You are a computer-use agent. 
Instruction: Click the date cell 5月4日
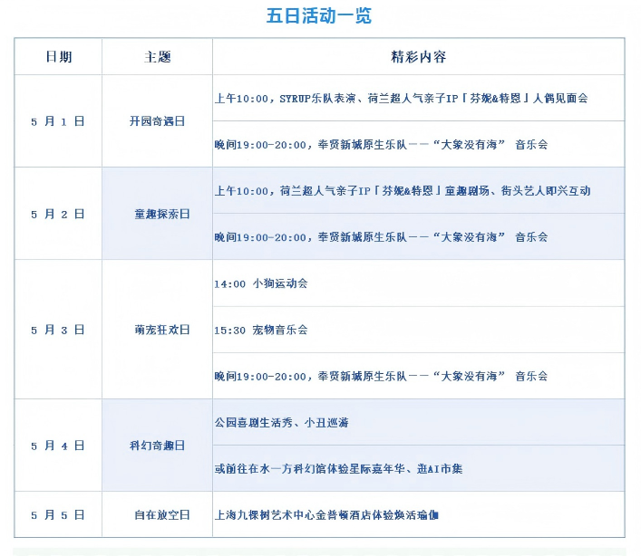pos(58,446)
